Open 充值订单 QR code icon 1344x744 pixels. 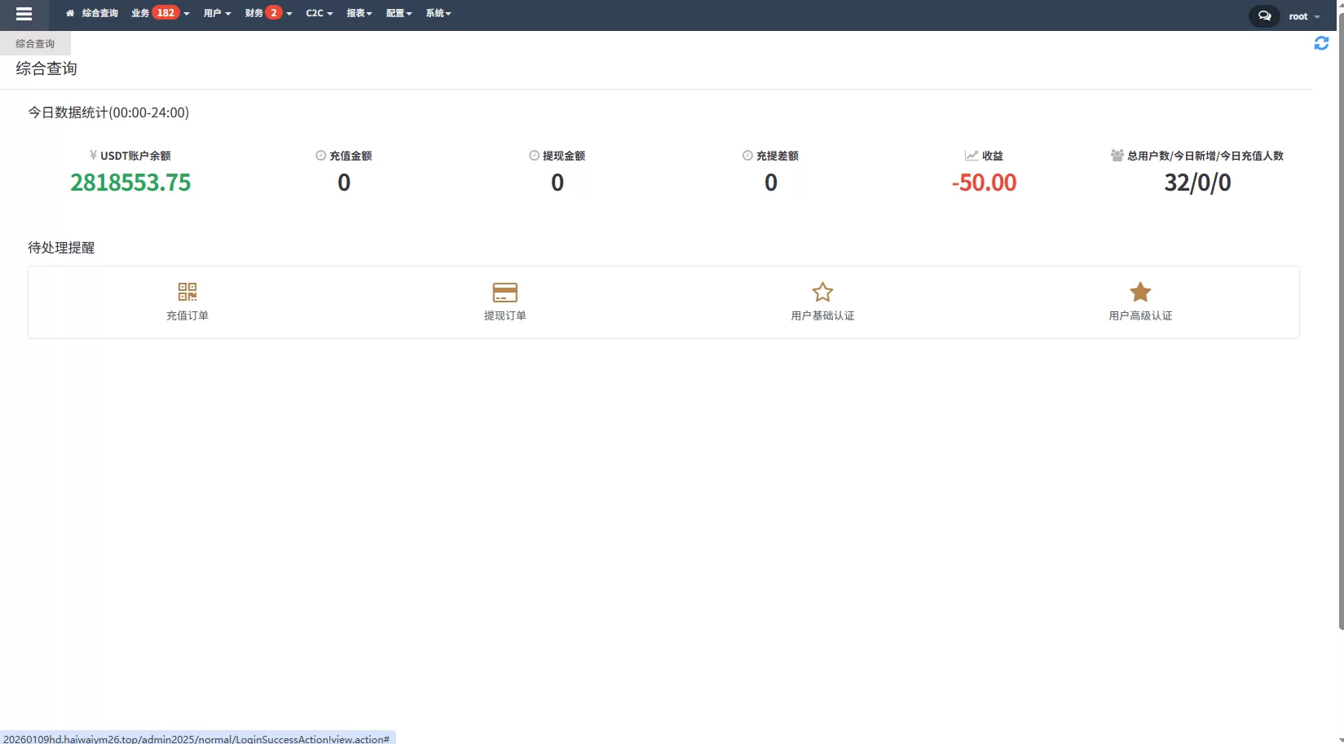(x=187, y=292)
